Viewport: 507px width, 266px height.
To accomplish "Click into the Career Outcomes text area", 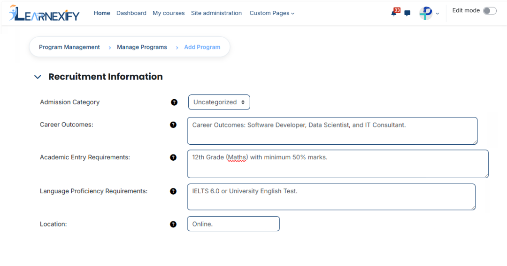I will (332, 131).
